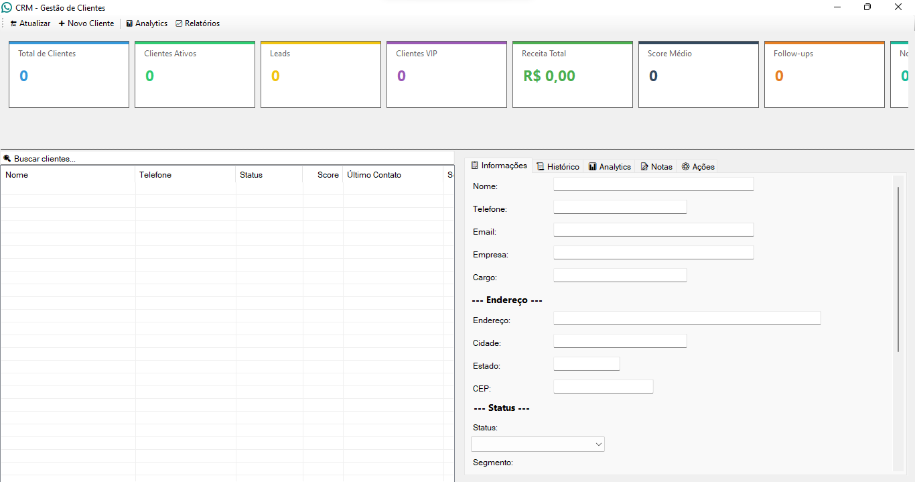Sort client list by Nome column header
Viewport: 915px width, 482px height.
[67, 175]
